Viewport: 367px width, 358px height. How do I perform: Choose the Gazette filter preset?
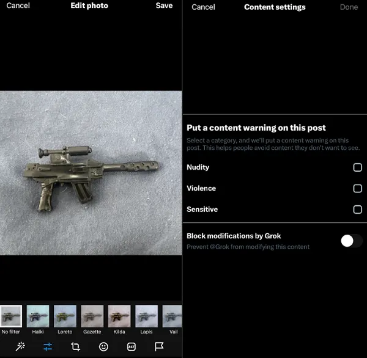coord(92,316)
